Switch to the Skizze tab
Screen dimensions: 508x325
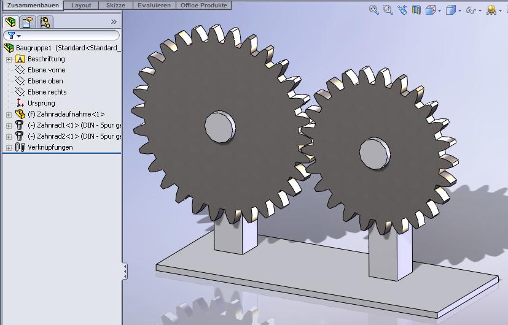115,5
